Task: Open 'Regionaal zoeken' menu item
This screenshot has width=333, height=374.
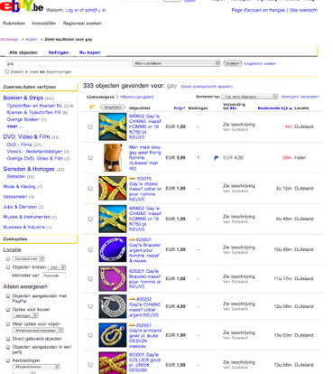Action: [x=82, y=23]
